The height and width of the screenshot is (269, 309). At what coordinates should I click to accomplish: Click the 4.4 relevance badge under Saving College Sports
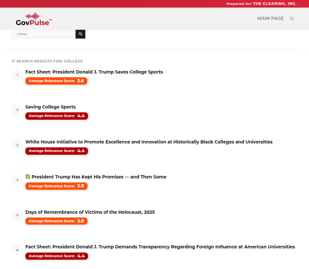[x=57, y=116]
